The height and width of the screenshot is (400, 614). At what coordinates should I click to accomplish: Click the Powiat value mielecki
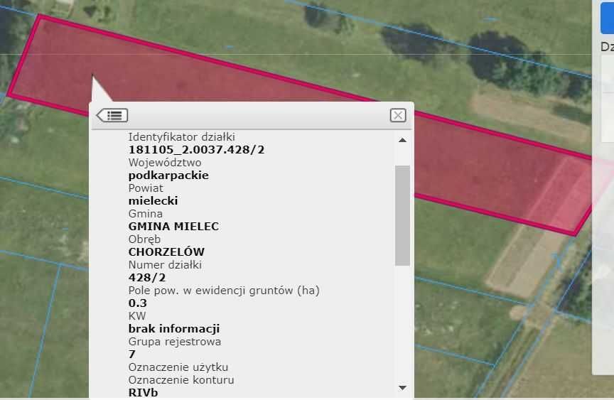click(153, 201)
